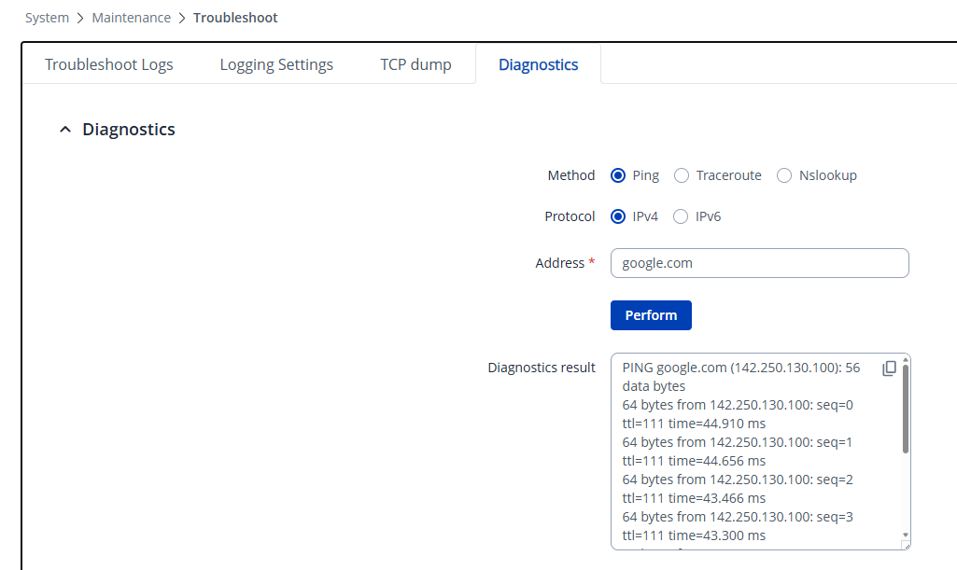Viewport: 957px width, 570px height.
Task: Click the diagnostics result scrollbar thumb
Action: [x=905, y=410]
